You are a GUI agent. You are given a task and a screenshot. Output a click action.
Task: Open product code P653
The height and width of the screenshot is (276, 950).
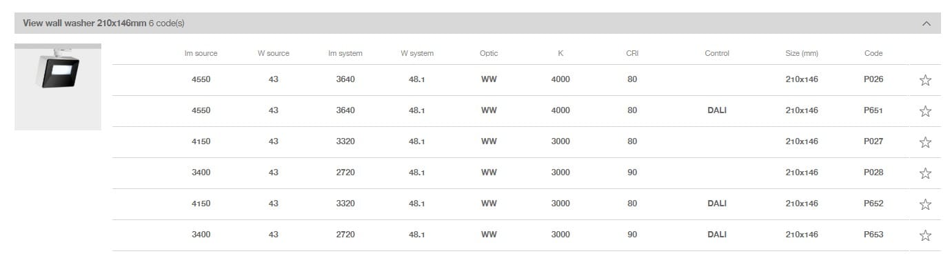[x=873, y=235]
